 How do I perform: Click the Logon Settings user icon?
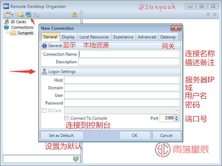tap(44, 72)
